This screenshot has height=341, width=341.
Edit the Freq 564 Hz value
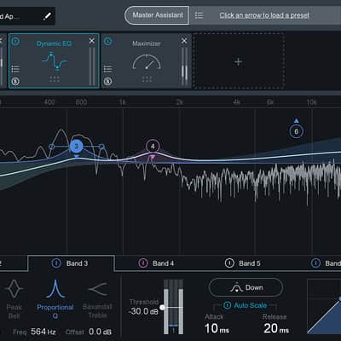(43, 332)
